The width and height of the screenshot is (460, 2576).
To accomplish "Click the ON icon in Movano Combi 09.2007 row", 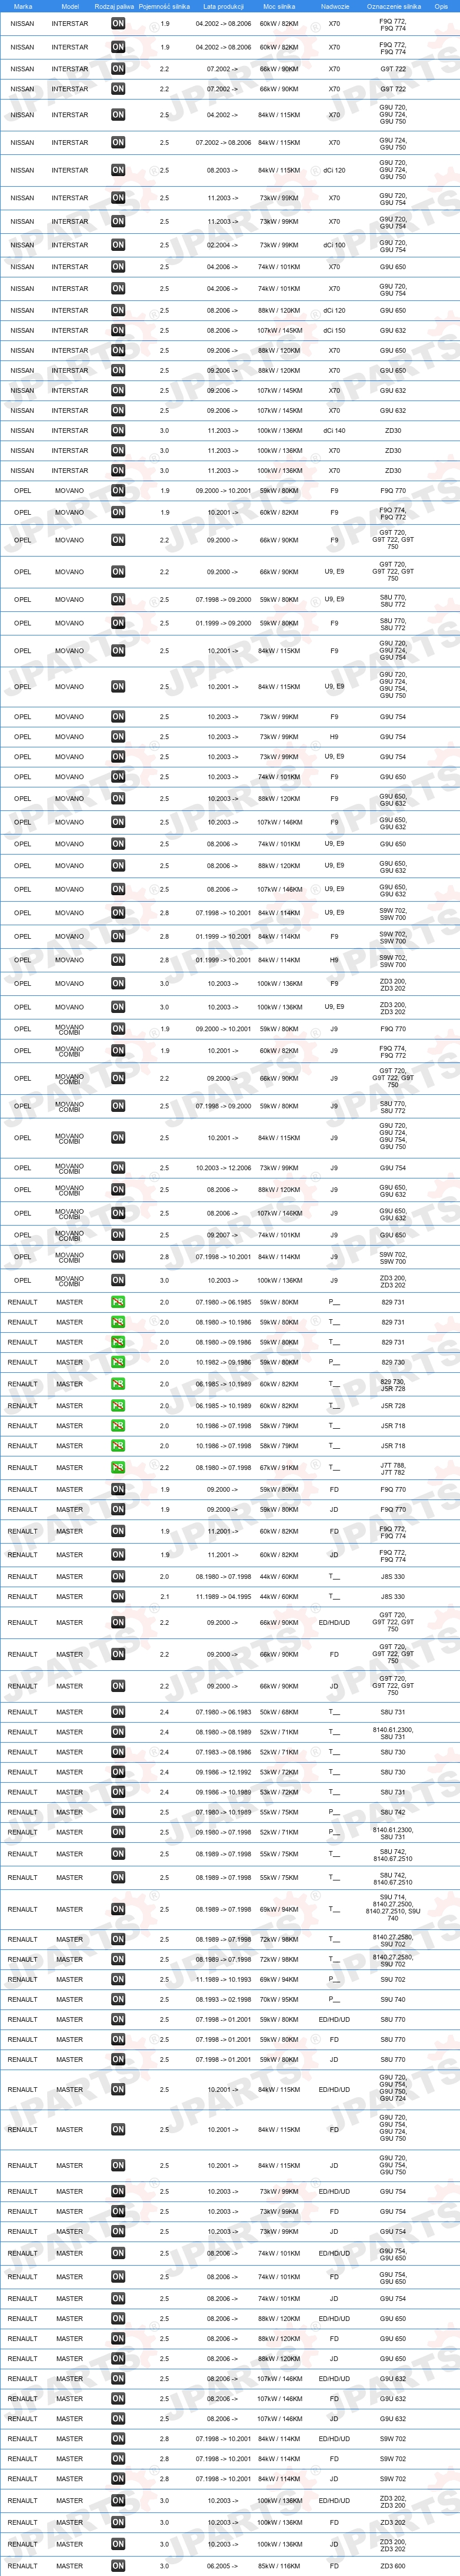I will pos(118,1235).
